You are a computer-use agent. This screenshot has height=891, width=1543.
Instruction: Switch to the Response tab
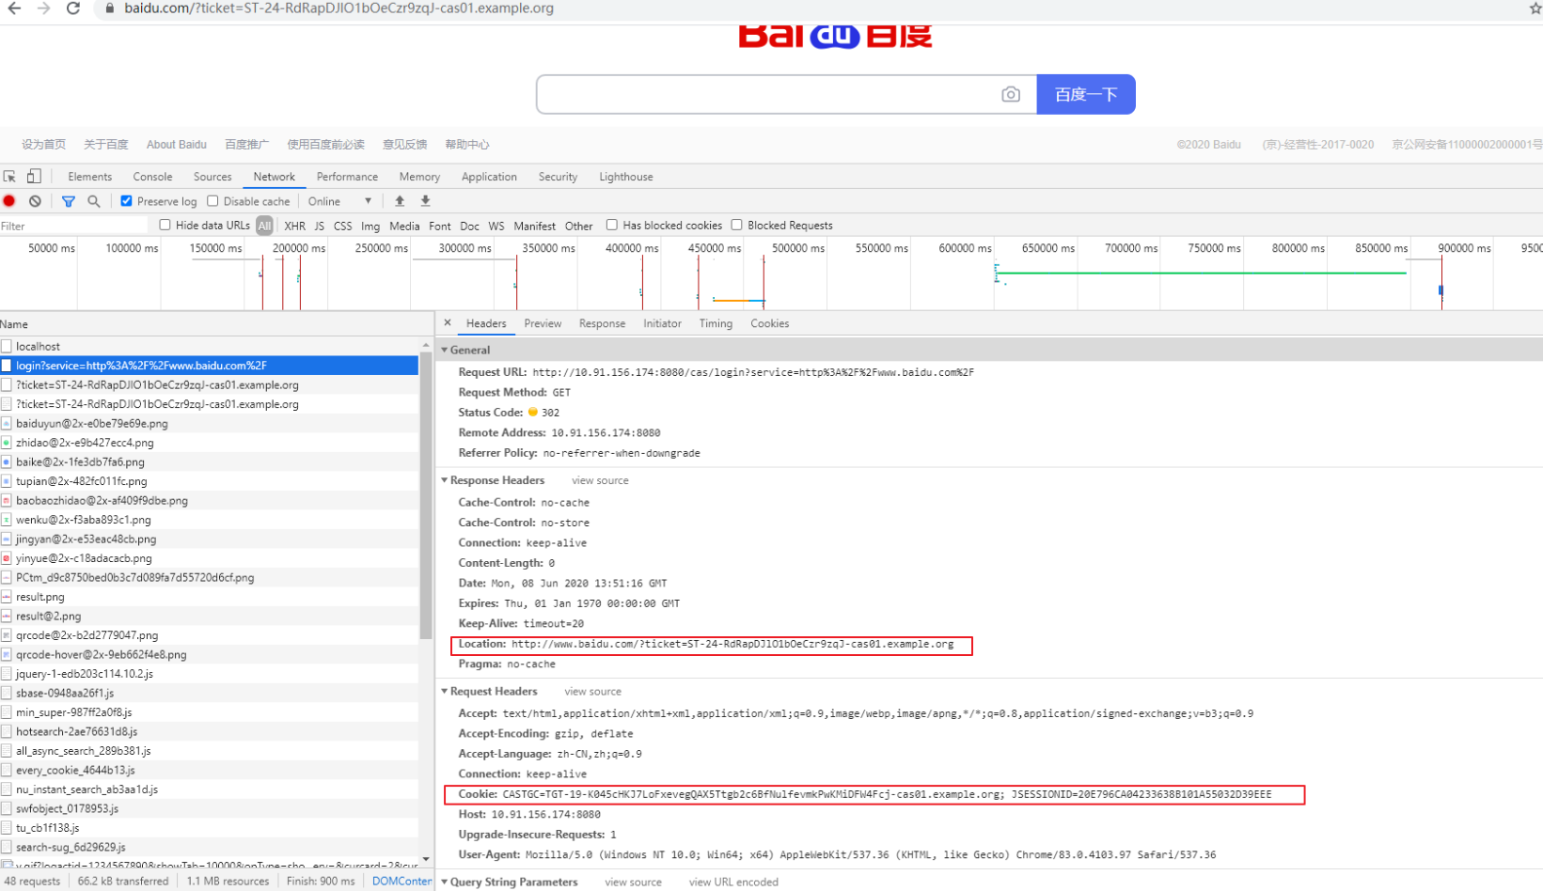(x=602, y=323)
